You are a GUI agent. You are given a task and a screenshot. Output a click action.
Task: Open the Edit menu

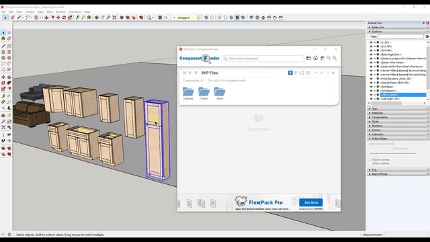click(11, 12)
